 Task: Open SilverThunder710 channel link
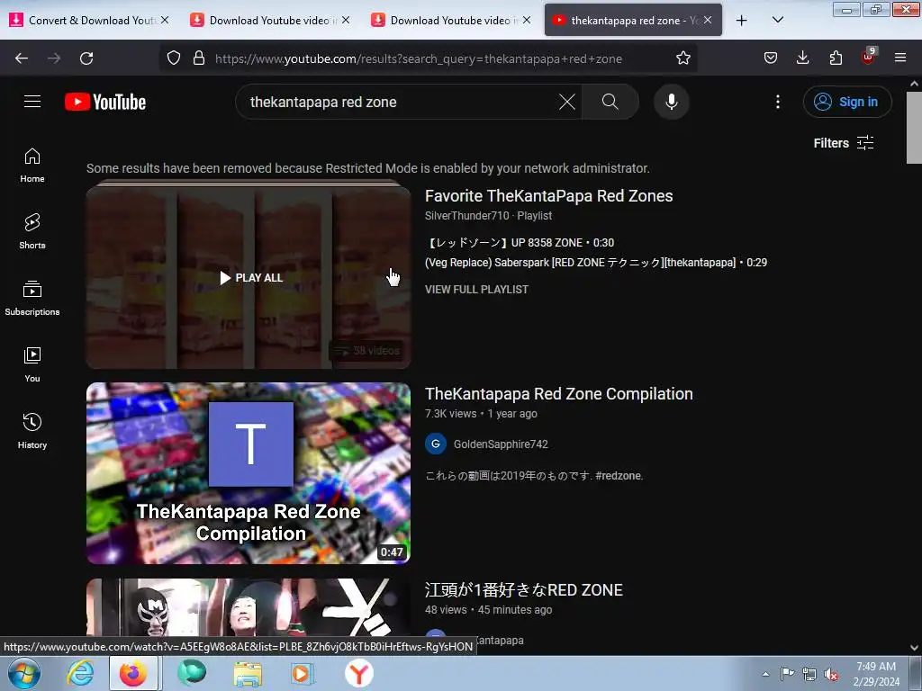point(467,216)
